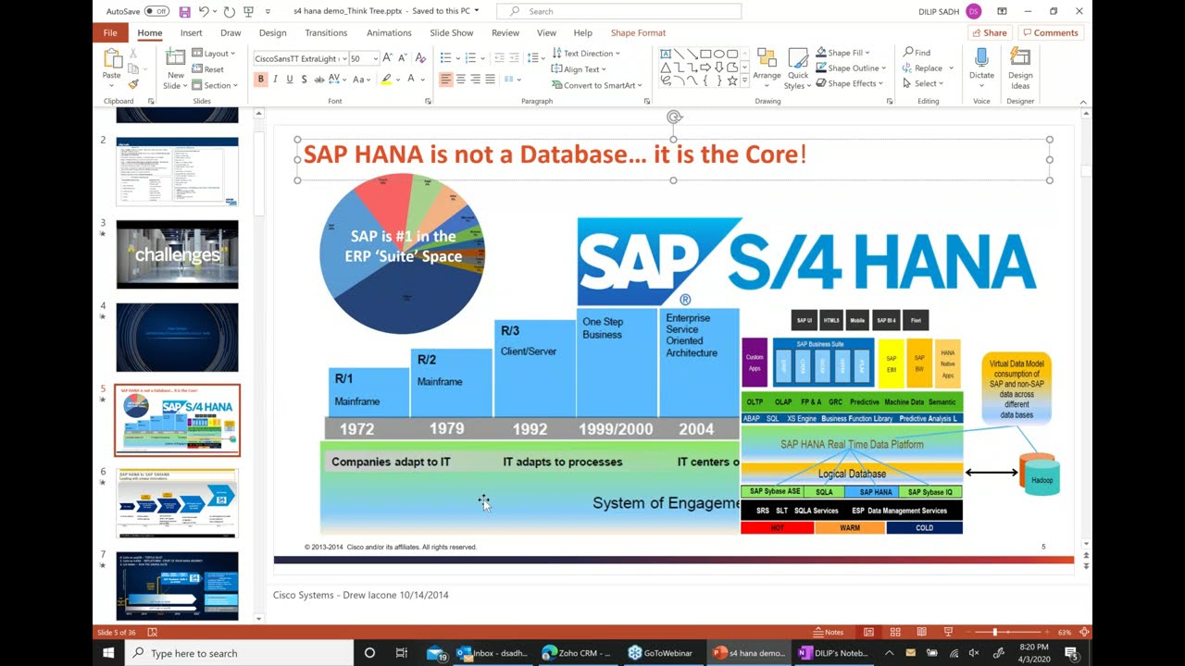Open the font size dropdown
Viewport: 1185px width, 666px height.
click(375, 58)
